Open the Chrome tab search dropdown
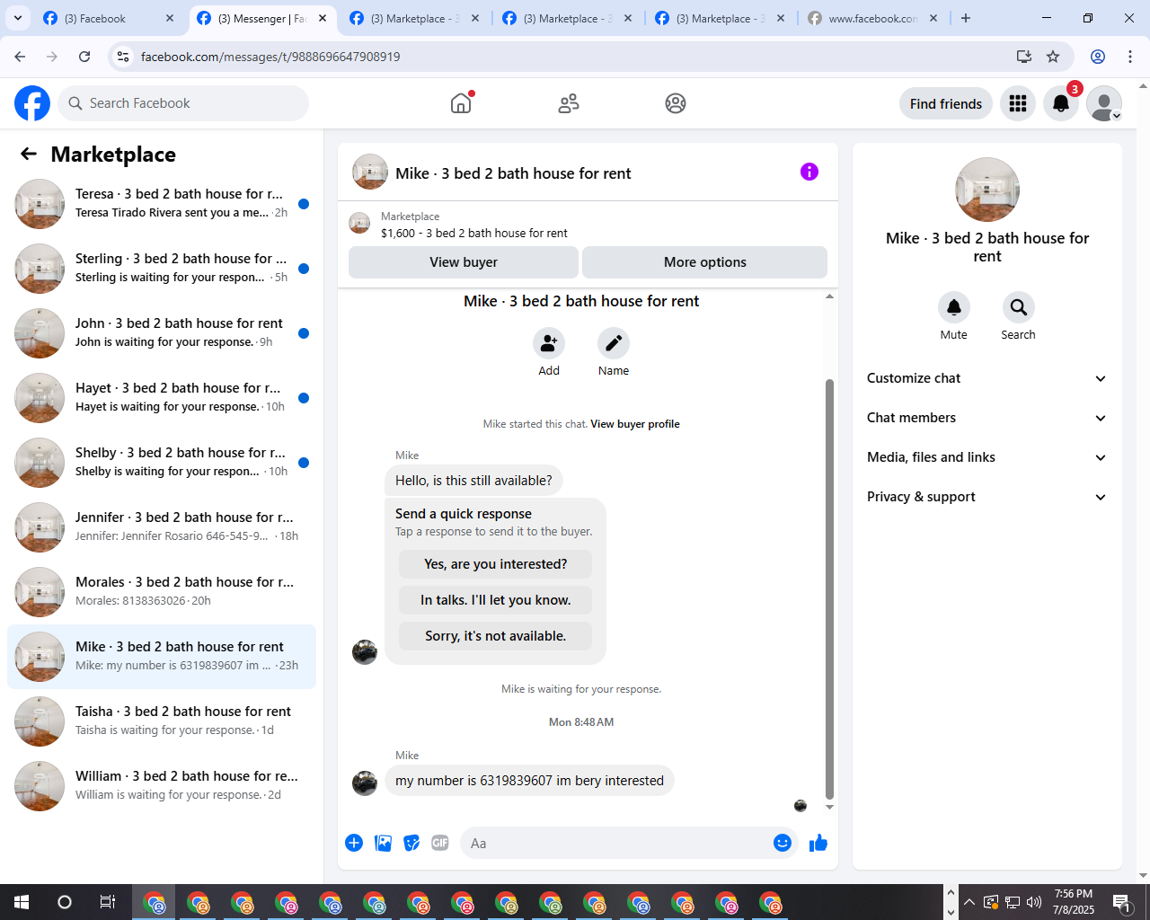Viewport: 1150px width, 920px height. coord(18,18)
